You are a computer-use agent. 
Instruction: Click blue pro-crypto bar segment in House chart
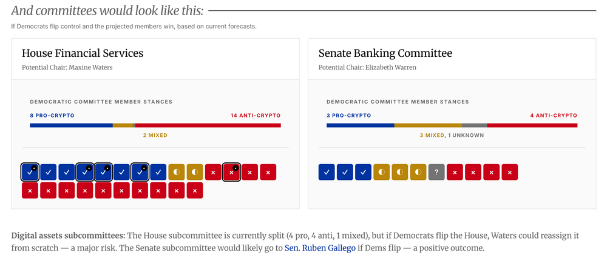(71, 125)
